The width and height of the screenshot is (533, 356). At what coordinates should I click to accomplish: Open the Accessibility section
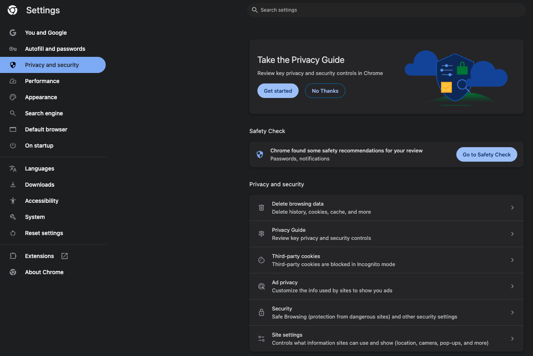[53, 201]
